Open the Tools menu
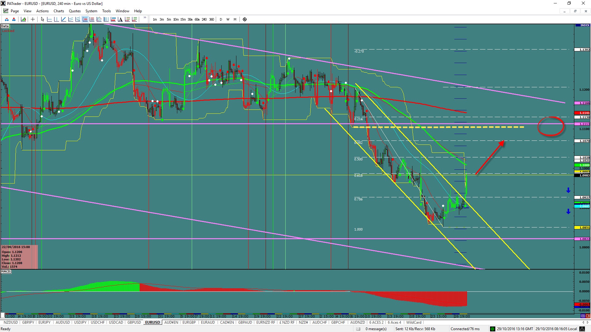The height and width of the screenshot is (332, 591). point(107,11)
